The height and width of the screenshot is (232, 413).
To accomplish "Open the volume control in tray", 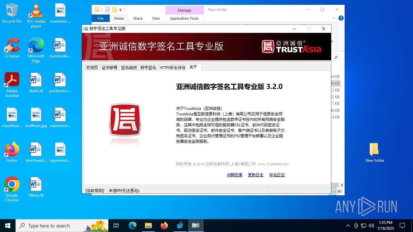I will click(x=371, y=226).
